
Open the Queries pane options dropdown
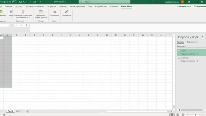(x=202, y=37)
